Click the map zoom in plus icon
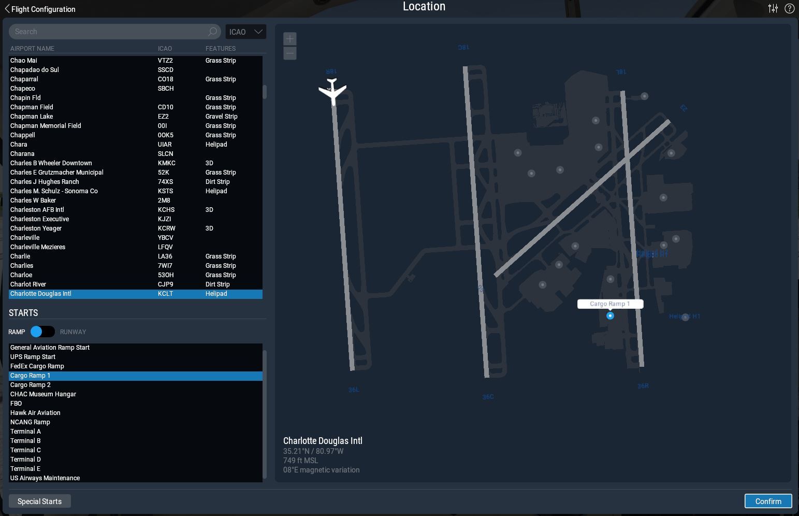 289,38
